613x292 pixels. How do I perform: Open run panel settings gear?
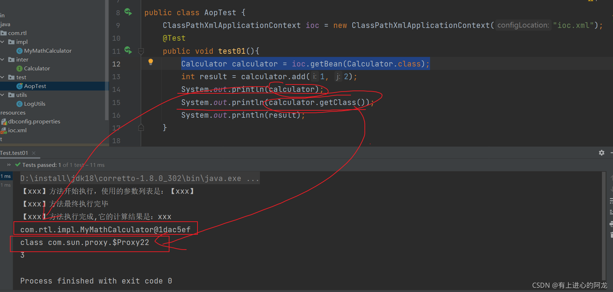602,153
